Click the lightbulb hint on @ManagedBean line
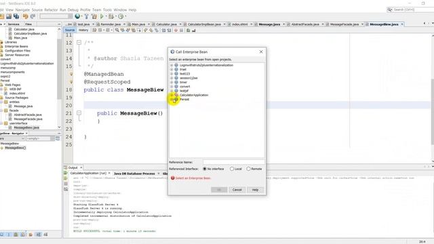 [x=71, y=74]
